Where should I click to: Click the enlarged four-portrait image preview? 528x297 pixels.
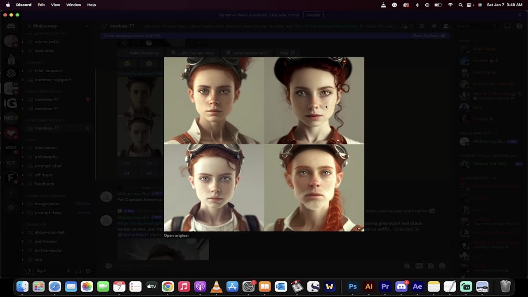coord(264,144)
